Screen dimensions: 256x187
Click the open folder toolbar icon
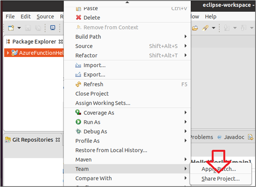(x=195, y=28)
